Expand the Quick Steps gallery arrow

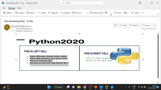[87, 13]
